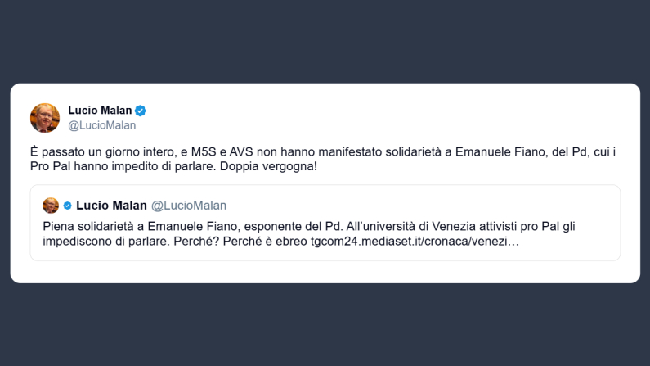Click the verified badge beside the top author name
The width and height of the screenshot is (650, 366).
[141, 111]
